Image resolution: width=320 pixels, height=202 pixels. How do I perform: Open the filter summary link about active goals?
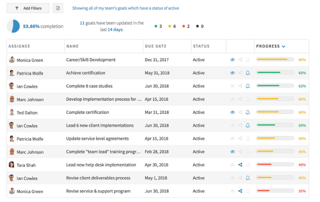click(125, 8)
